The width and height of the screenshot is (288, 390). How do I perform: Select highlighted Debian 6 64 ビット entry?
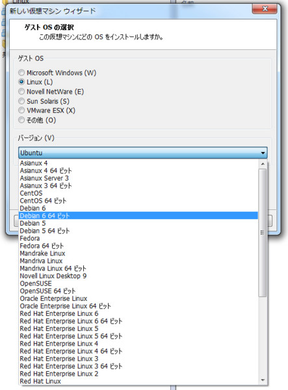tap(138, 216)
